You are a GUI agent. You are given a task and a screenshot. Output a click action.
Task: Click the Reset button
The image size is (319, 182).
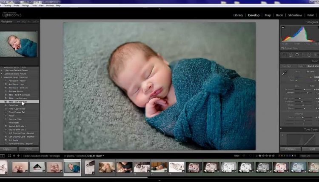[x=311, y=149]
